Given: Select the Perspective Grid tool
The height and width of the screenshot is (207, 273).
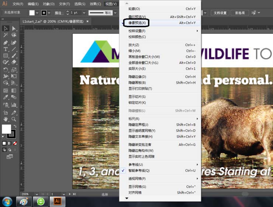Looking at the screenshot, I should (14, 83).
